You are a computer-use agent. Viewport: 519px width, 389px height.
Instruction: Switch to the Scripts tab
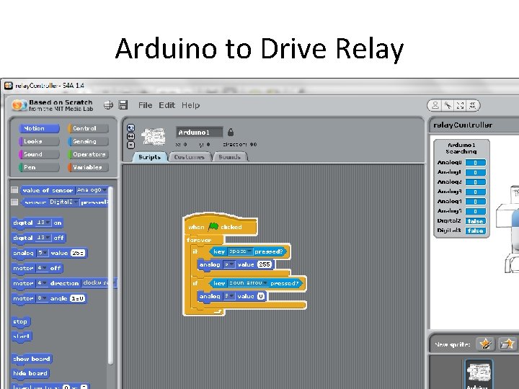click(150, 157)
